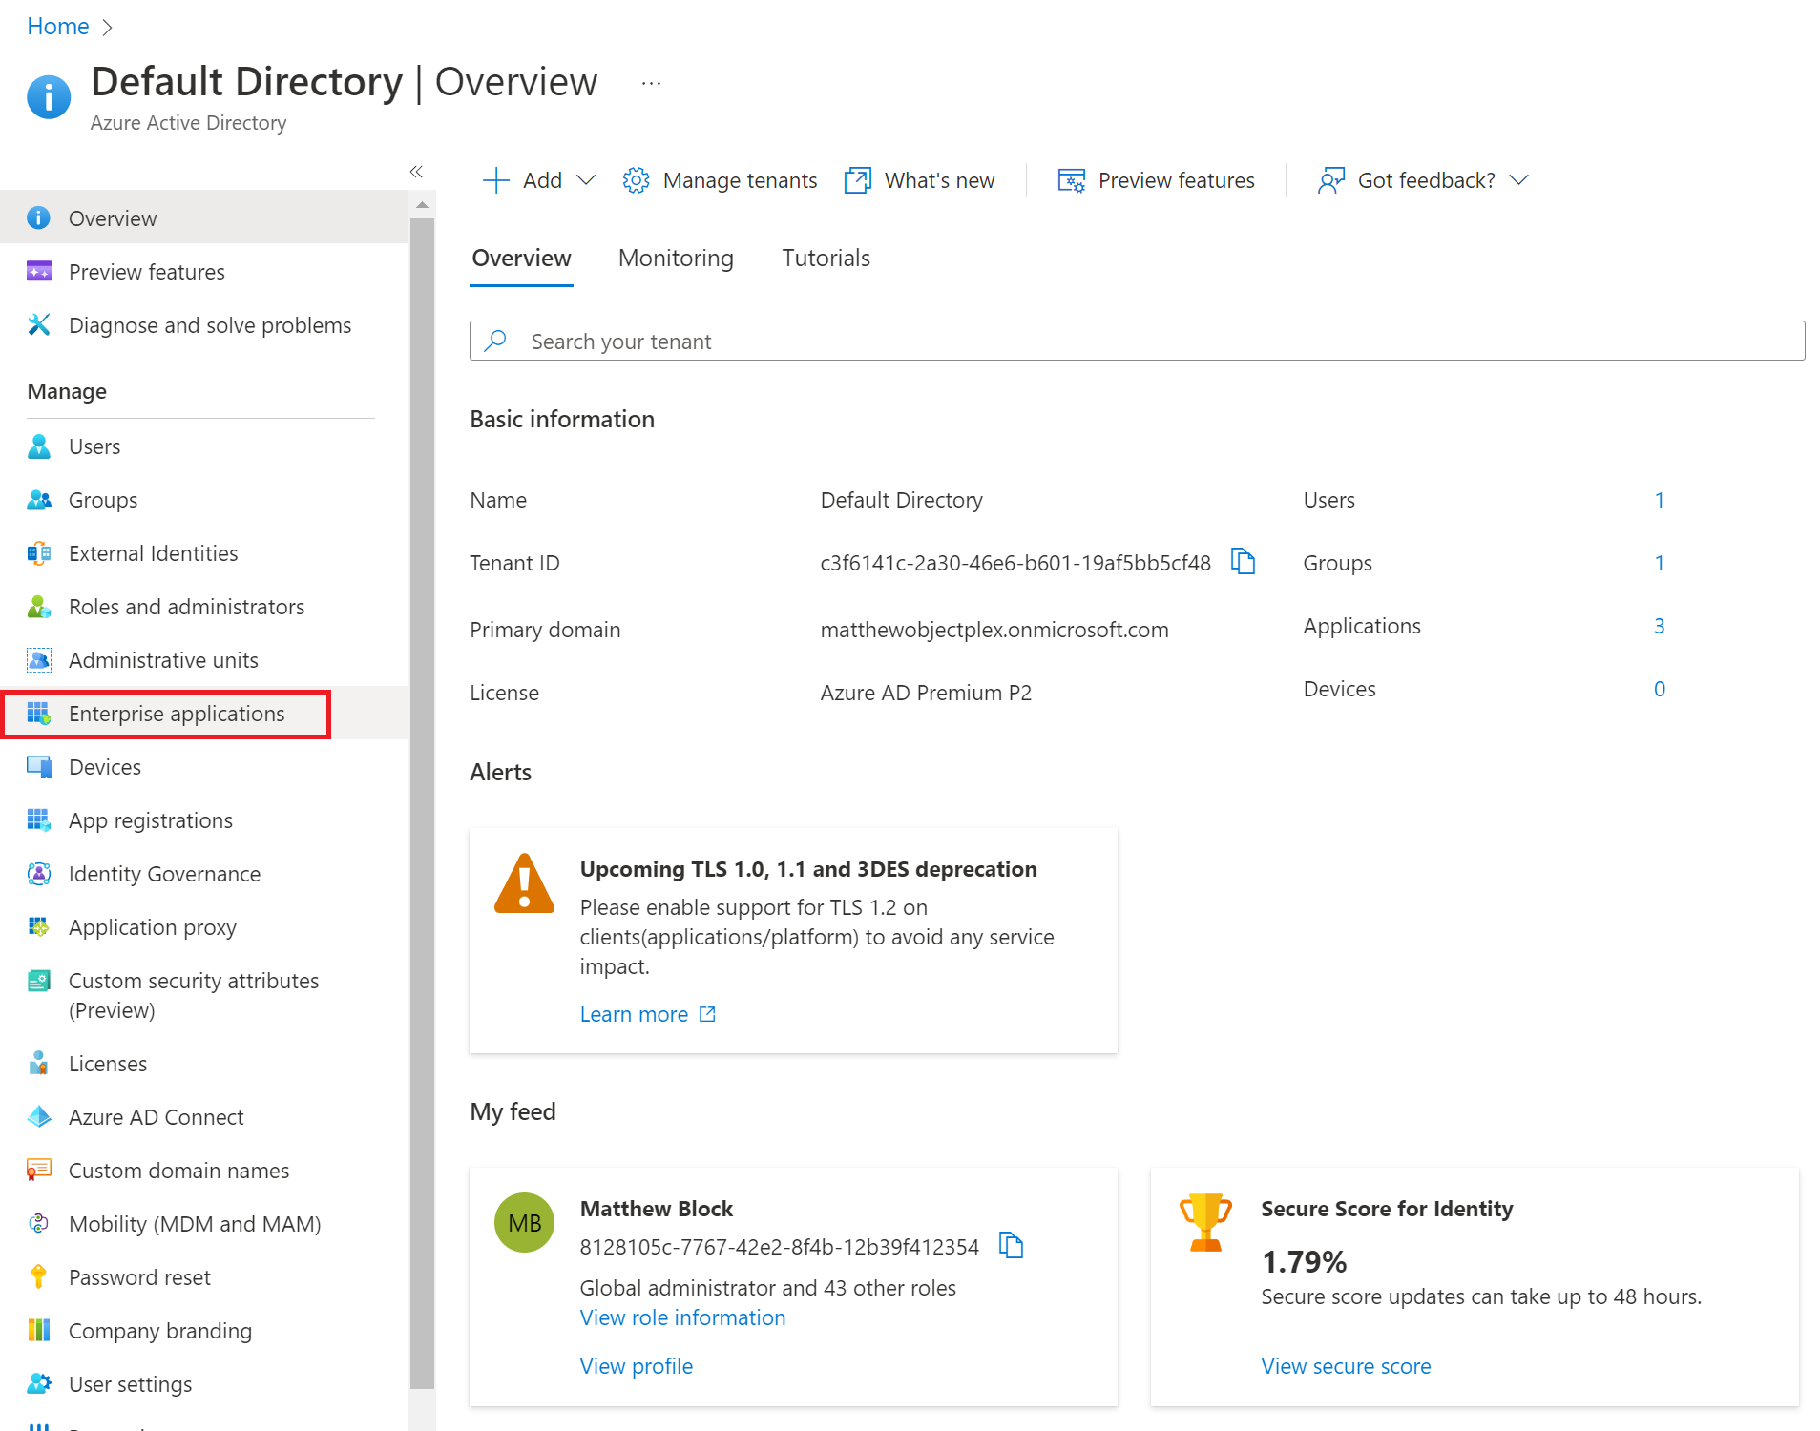Click the User settings gear-people icon
Image resolution: width=1820 pixels, height=1431 pixels.
click(39, 1384)
